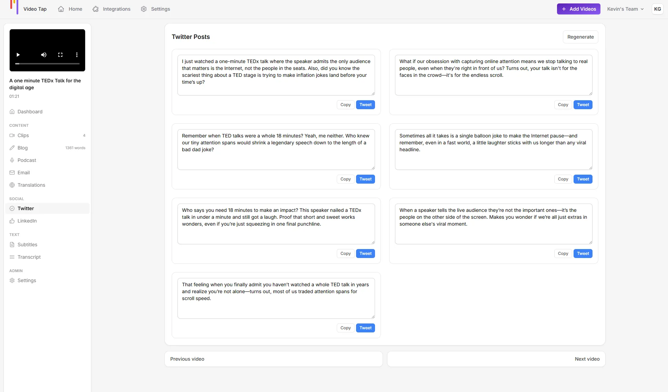Copy the 'single balloon joke' post
Image resolution: width=668 pixels, height=392 pixels.
(x=563, y=179)
